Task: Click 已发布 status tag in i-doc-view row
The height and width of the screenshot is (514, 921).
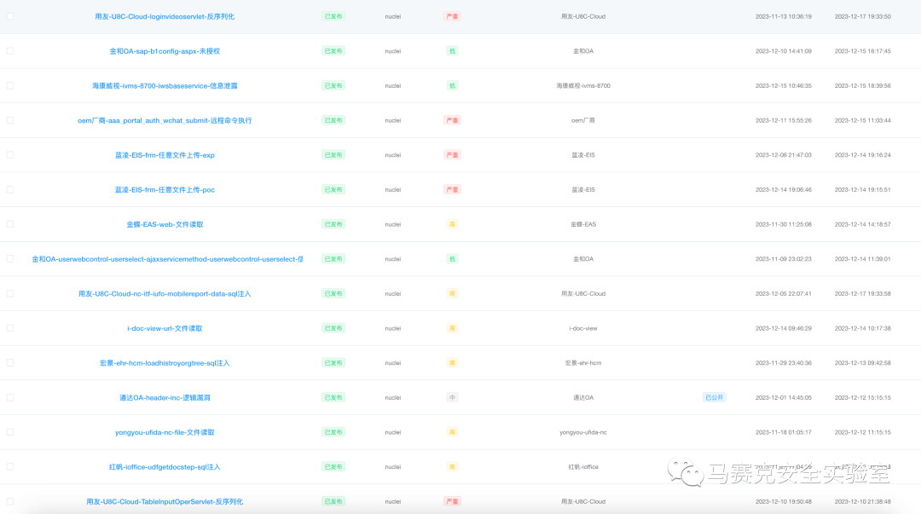Action: [333, 328]
